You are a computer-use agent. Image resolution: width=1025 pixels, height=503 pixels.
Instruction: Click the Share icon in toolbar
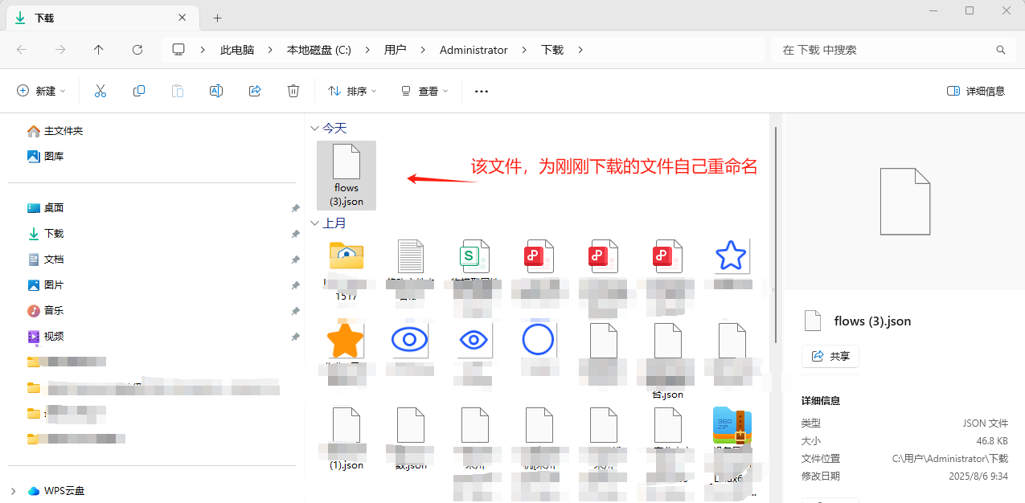[x=255, y=91]
